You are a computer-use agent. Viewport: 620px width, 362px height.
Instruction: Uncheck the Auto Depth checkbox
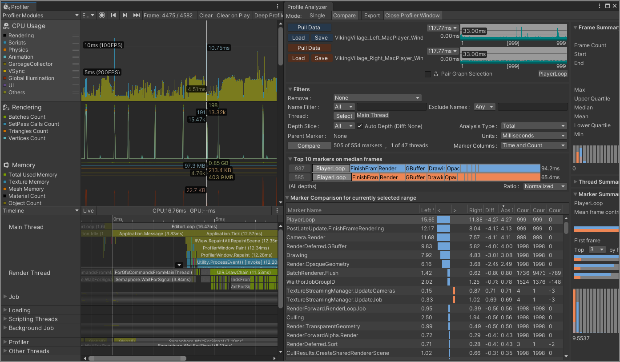tap(360, 126)
